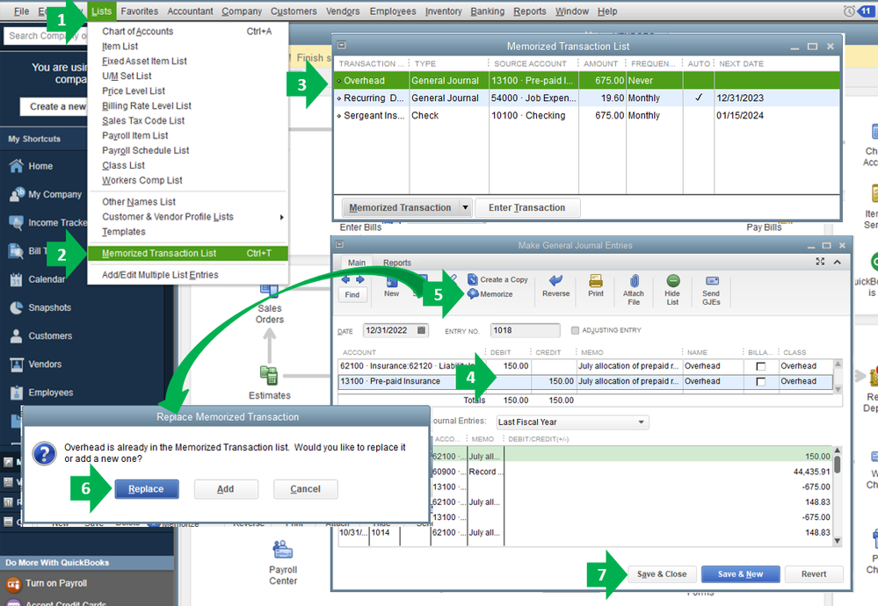Go to next journal entry arrow
The width and height of the screenshot is (878, 606).
(x=360, y=279)
